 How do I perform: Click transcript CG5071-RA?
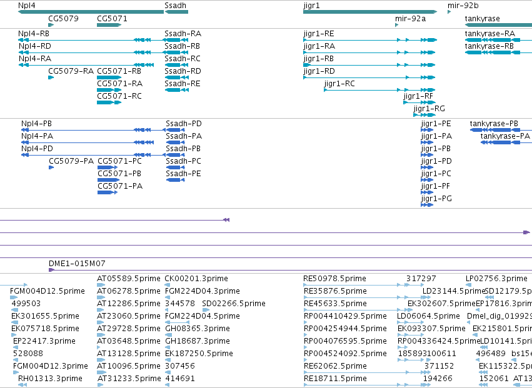(x=109, y=90)
